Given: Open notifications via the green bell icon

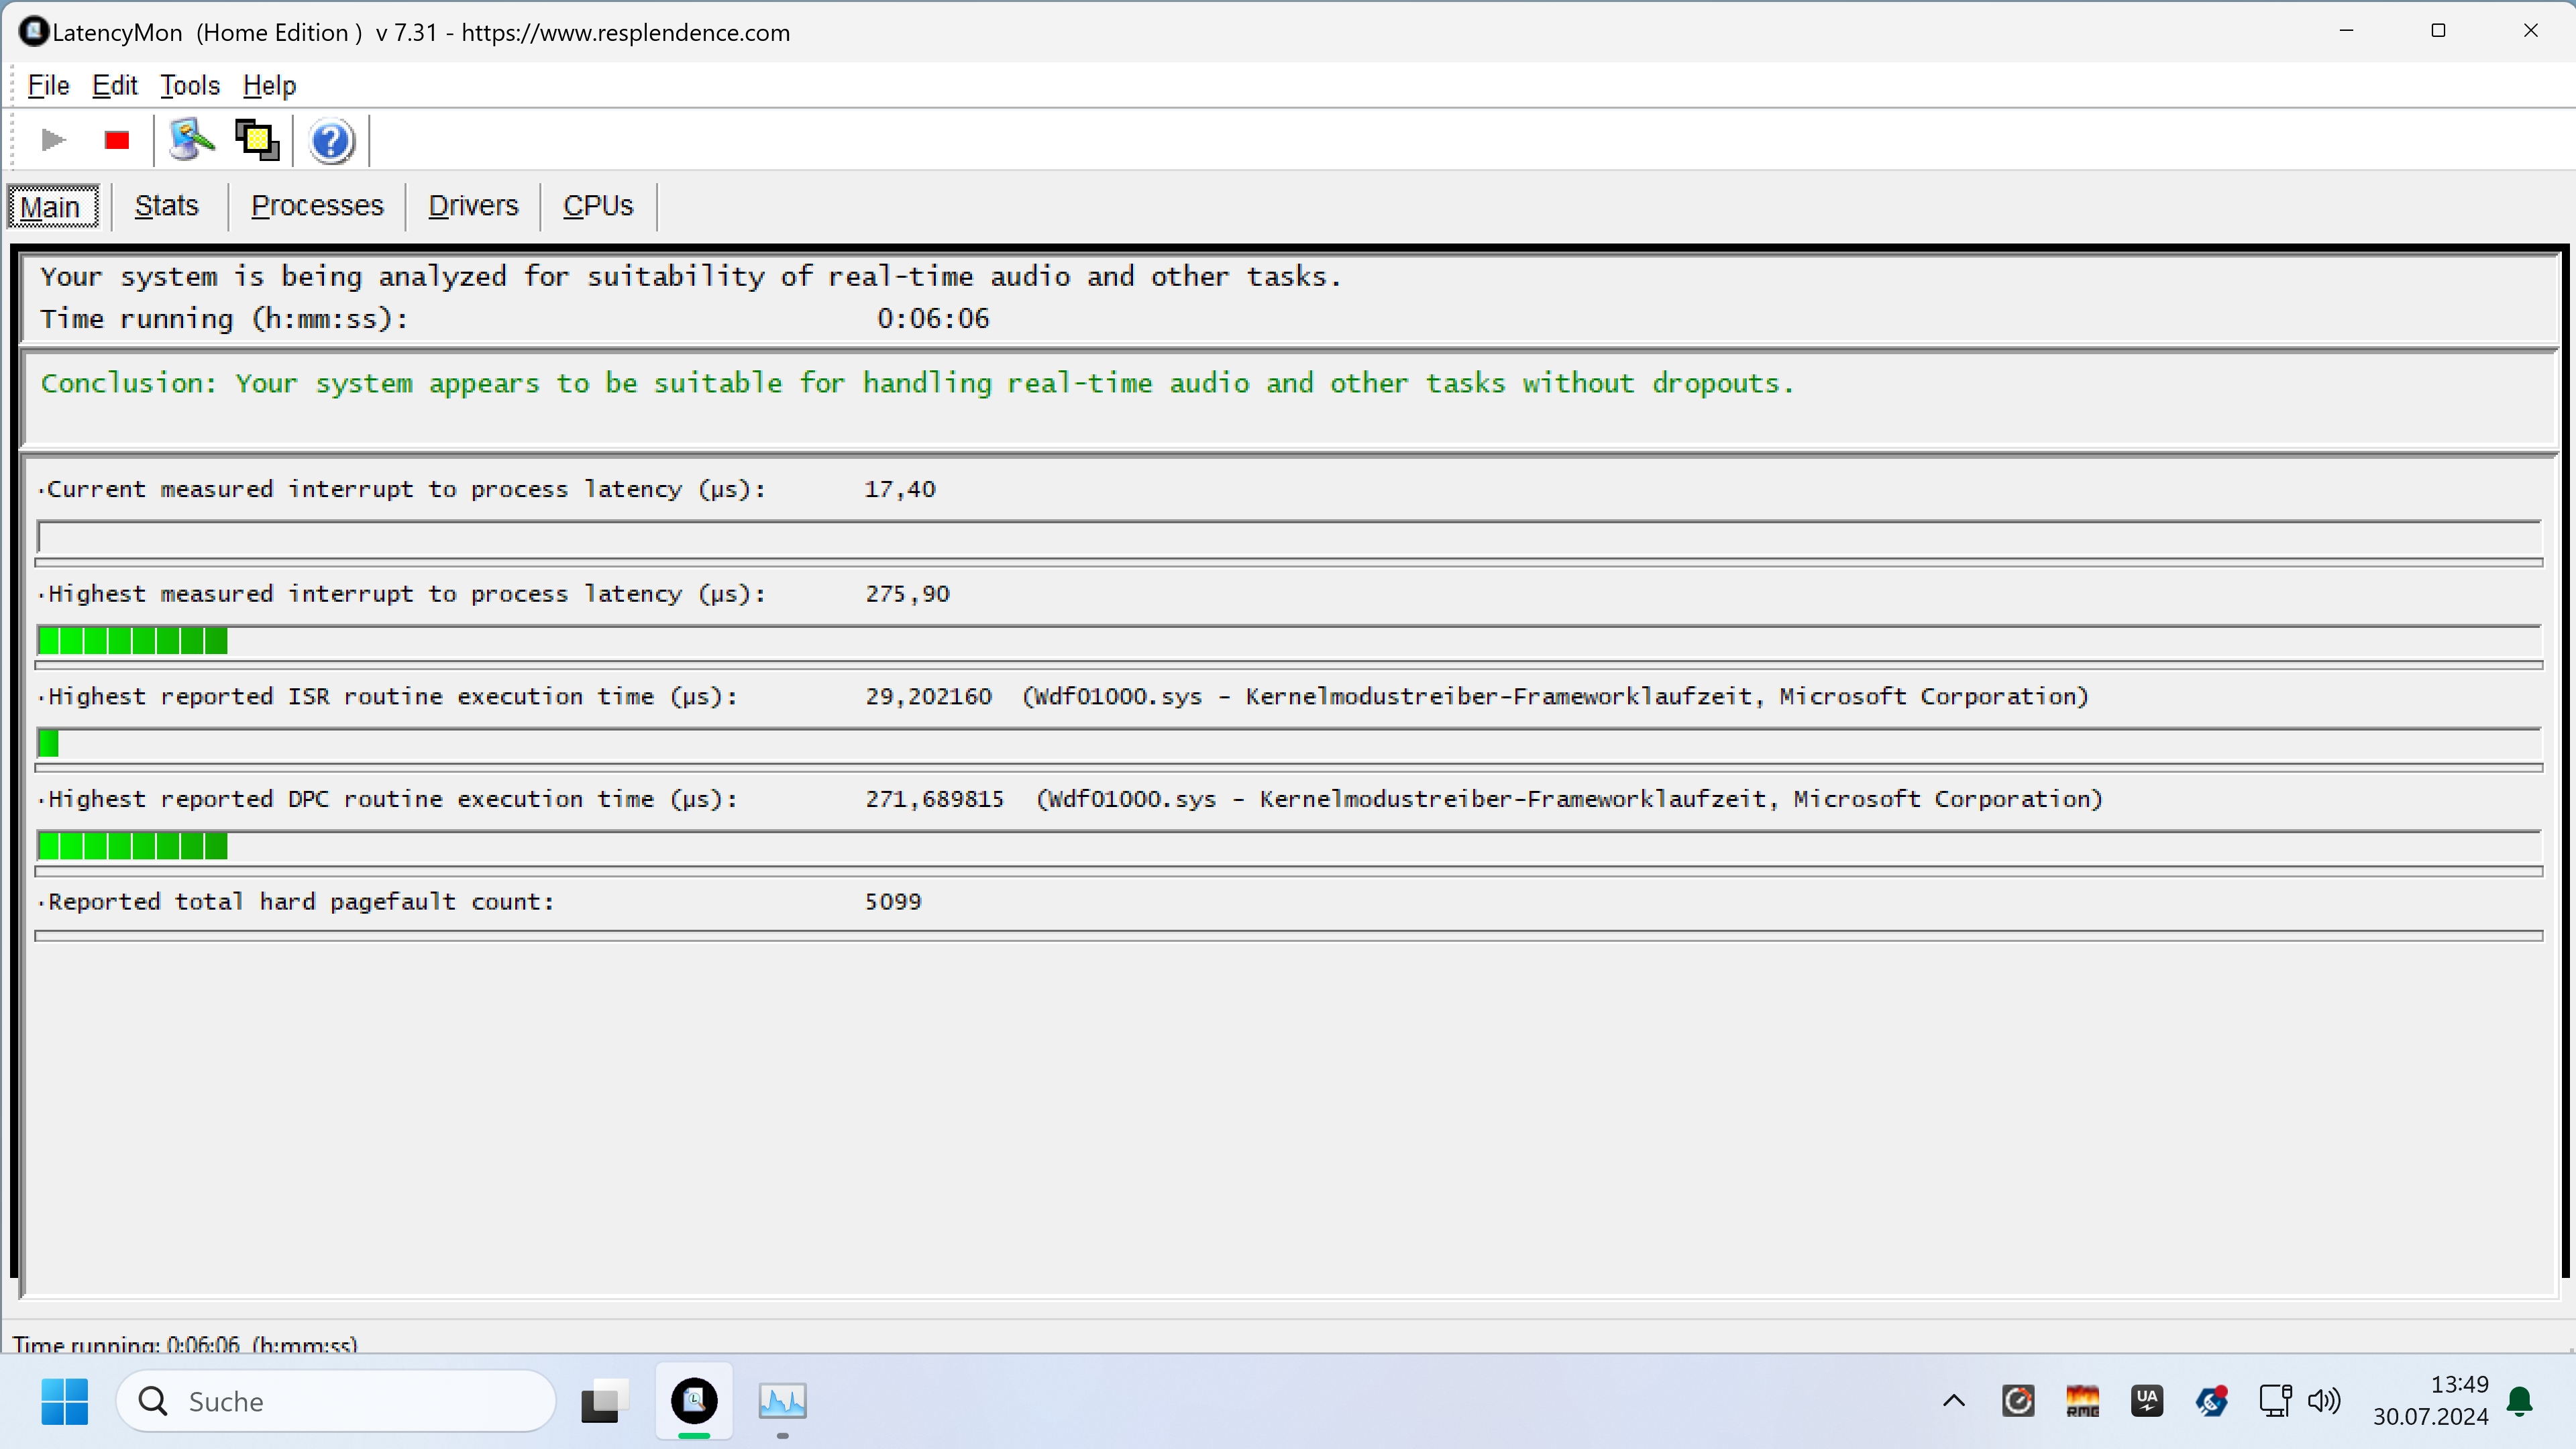Looking at the screenshot, I should (2520, 1402).
